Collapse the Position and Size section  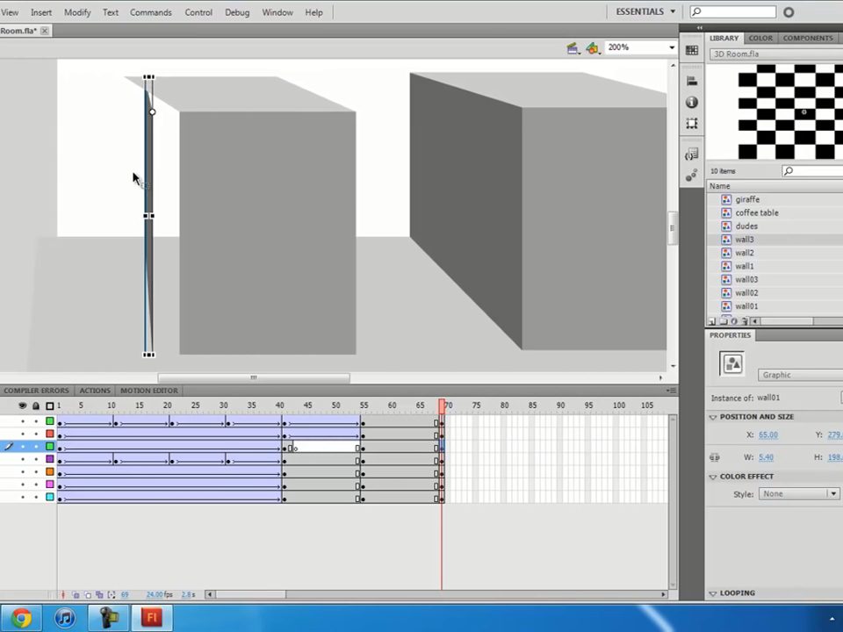tap(713, 417)
